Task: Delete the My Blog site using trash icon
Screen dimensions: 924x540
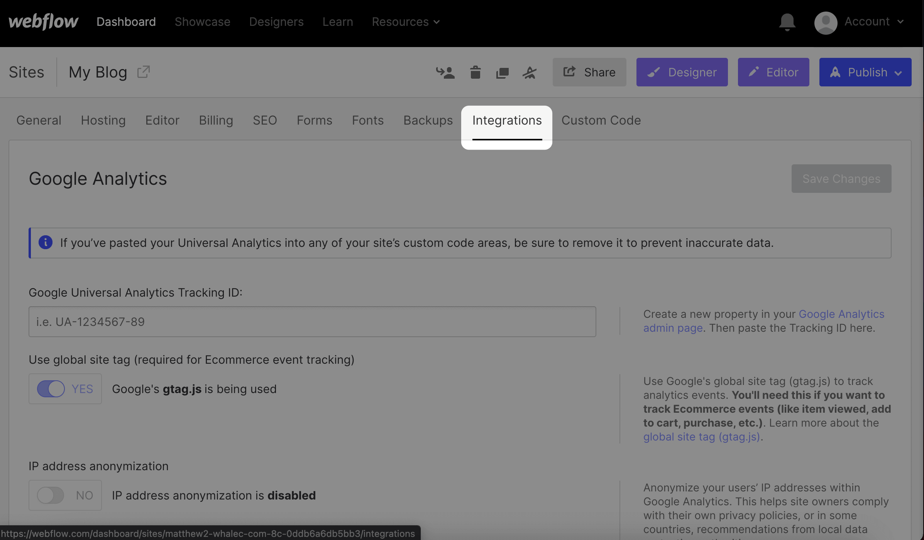Action: coord(475,72)
